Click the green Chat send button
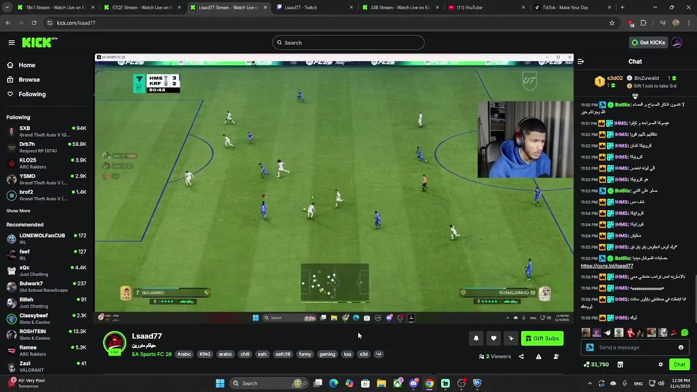697x392 pixels. (x=679, y=365)
